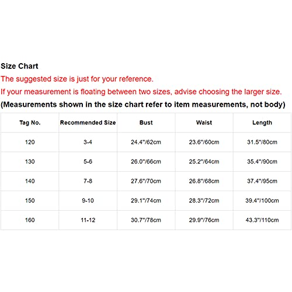
Task: Click bust value 26.0"/66cm
Action: pyautogui.click(x=146, y=162)
